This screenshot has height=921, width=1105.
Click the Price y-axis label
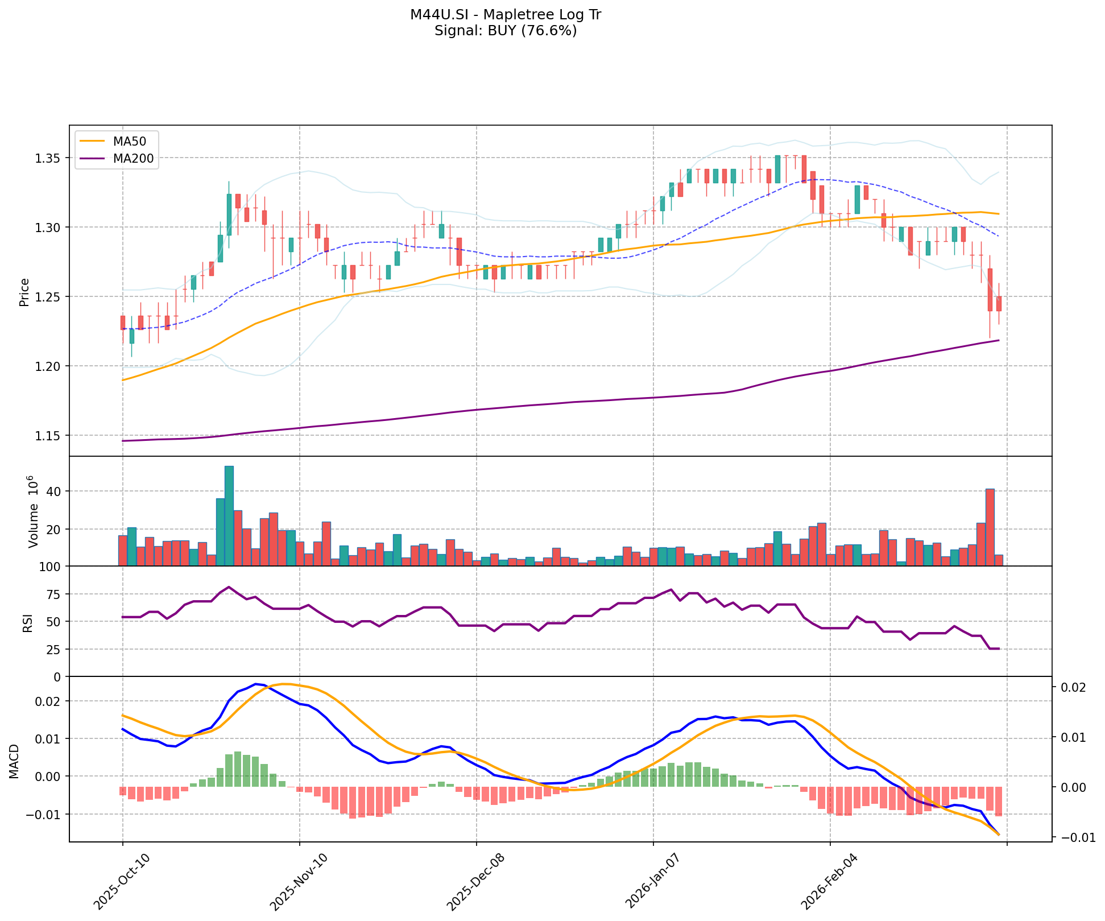[24, 292]
